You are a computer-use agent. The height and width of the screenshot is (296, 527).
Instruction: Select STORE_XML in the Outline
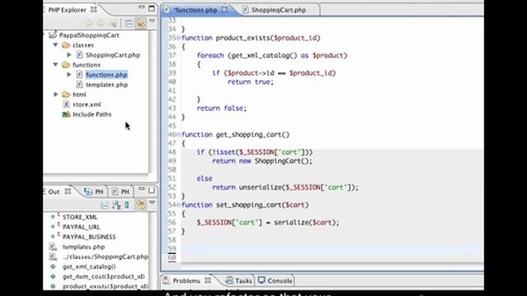[x=80, y=217]
